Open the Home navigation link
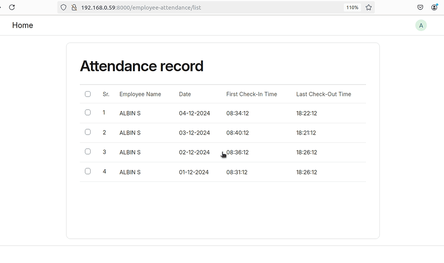444x263 pixels. [22, 25]
